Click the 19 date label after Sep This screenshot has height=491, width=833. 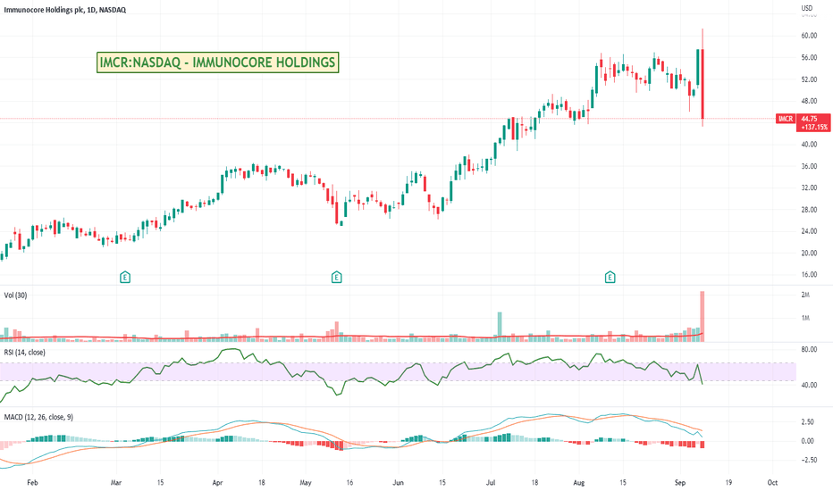728,482
